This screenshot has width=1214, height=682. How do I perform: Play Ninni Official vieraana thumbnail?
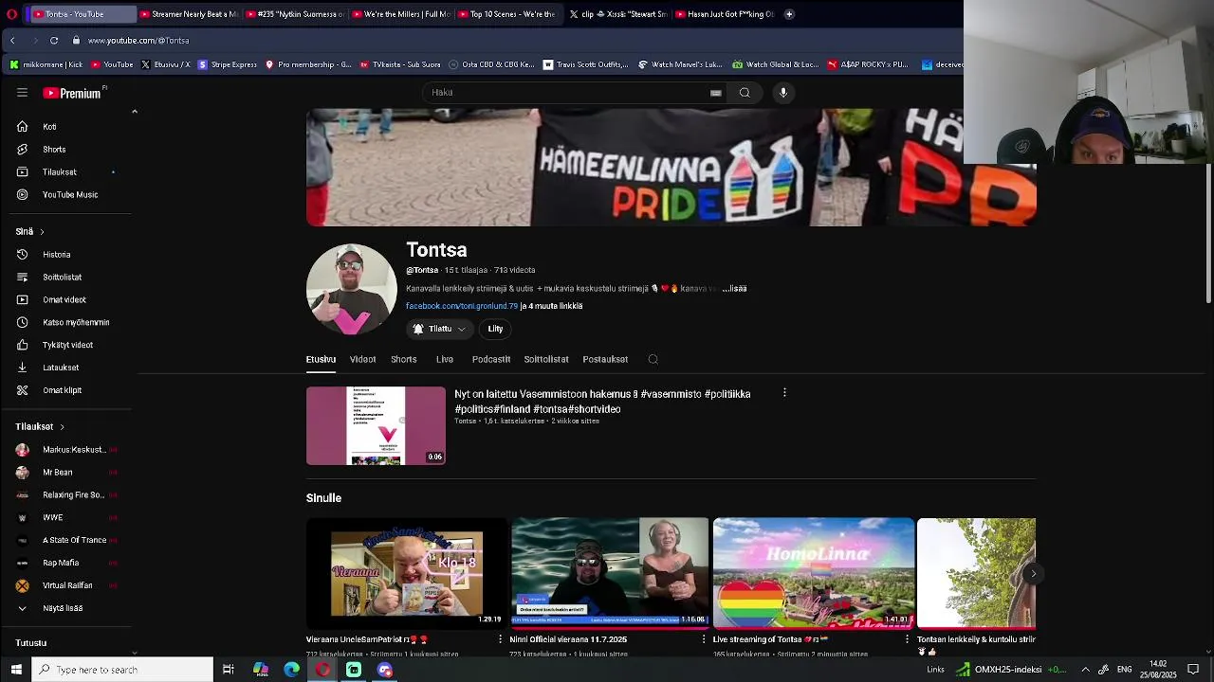point(610,573)
